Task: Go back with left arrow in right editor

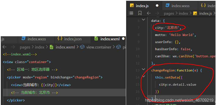Action: click(149, 13)
